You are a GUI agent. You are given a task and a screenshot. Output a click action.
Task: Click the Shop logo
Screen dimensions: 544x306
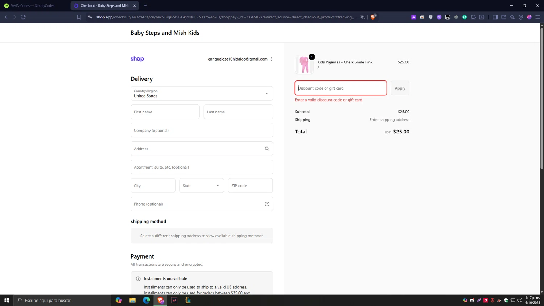pos(137,59)
